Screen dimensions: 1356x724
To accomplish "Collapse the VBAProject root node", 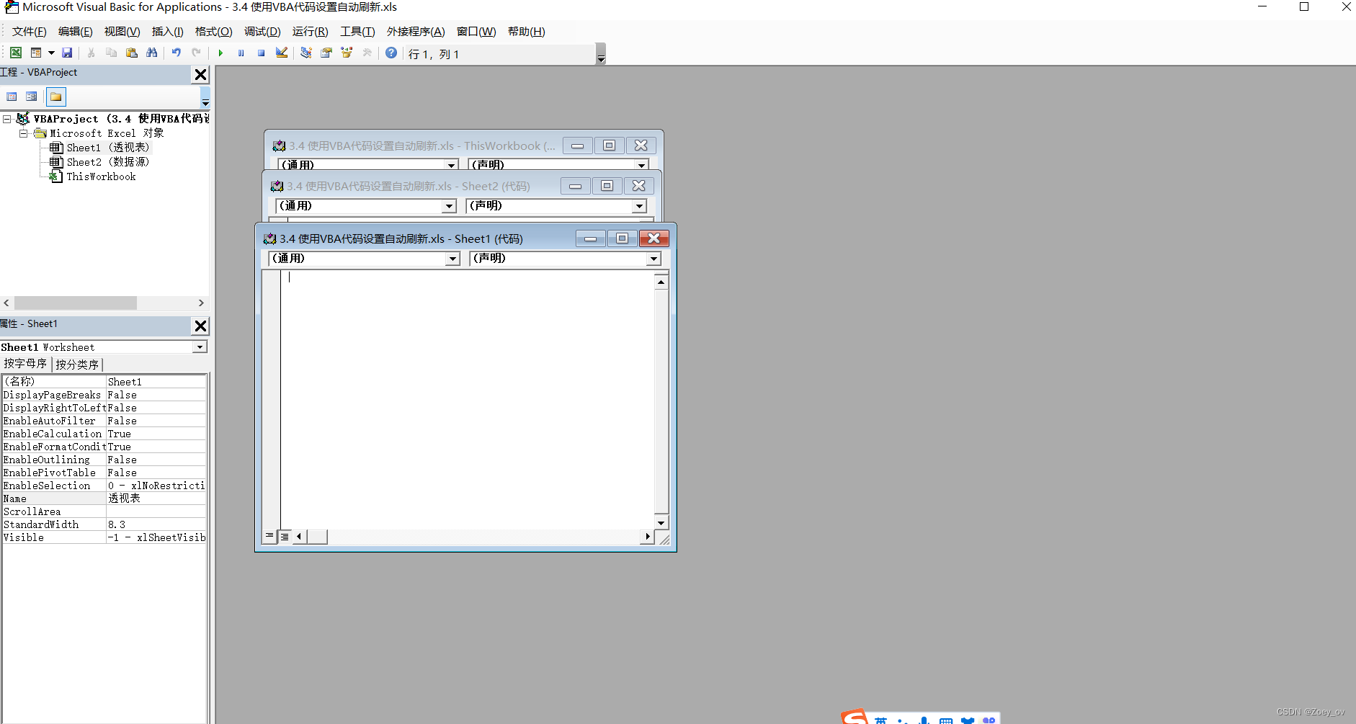I will point(6,119).
